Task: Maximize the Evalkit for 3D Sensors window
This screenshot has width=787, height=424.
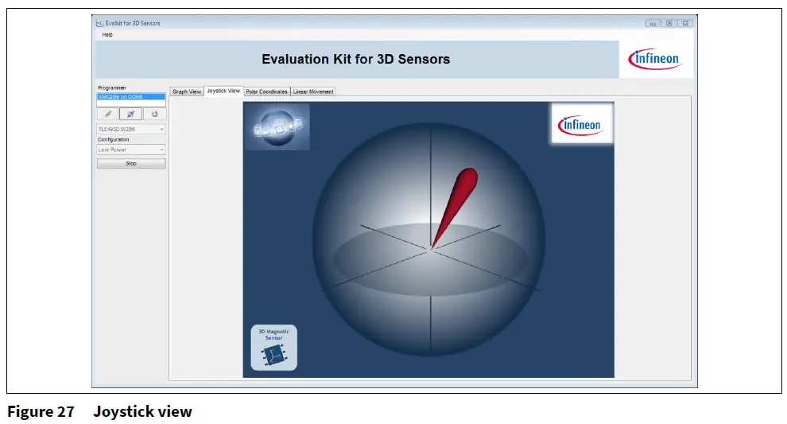Action: point(669,23)
